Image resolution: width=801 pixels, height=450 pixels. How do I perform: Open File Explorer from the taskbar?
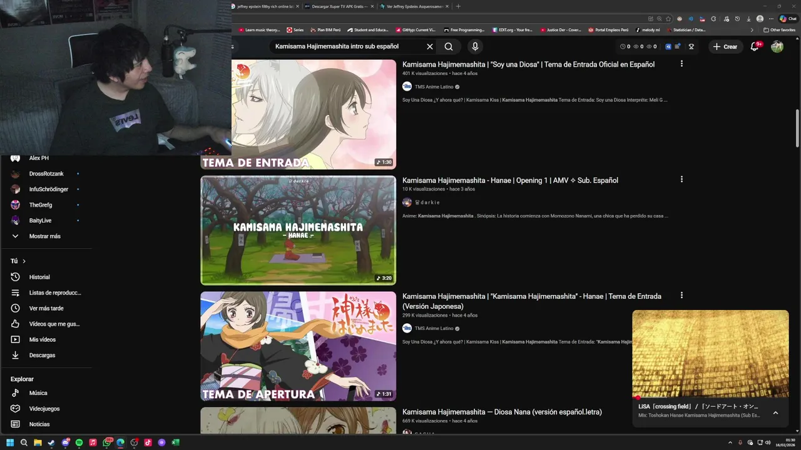click(38, 442)
